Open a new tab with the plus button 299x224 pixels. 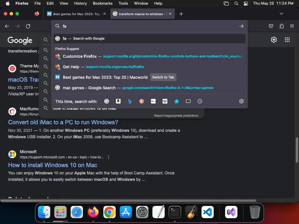click(181, 14)
